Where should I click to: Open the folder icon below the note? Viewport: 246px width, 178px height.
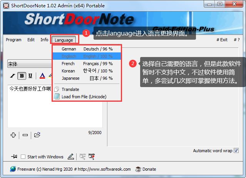coord(37,135)
